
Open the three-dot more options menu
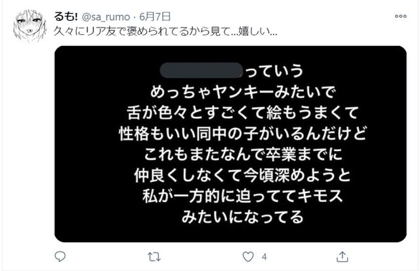point(400,16)
